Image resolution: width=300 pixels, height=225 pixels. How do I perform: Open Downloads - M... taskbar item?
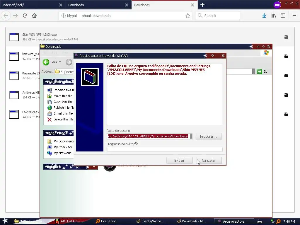pos(191,221)
